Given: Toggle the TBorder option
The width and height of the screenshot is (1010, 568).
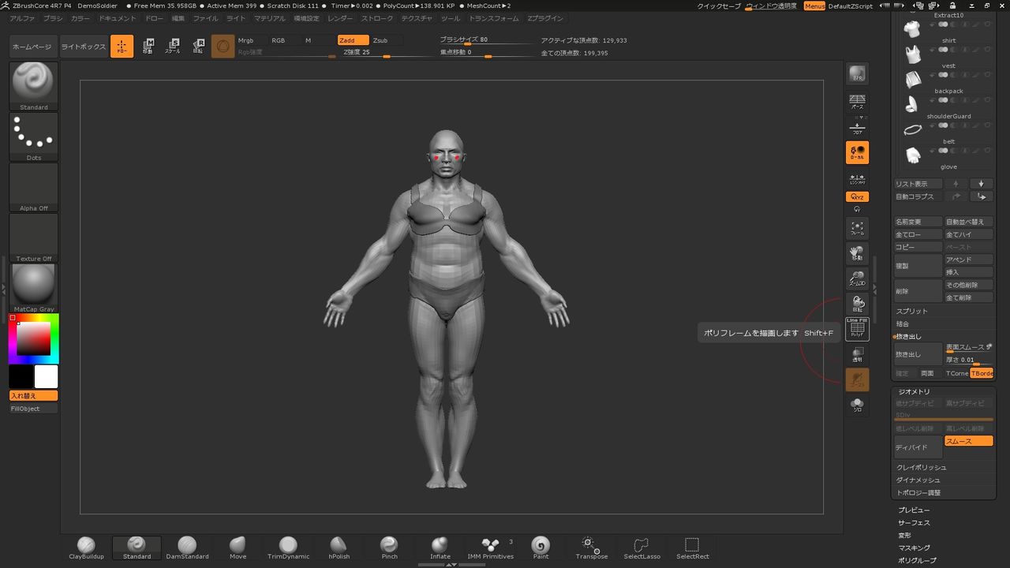Looking at the screenshot, I should [982, 373].
